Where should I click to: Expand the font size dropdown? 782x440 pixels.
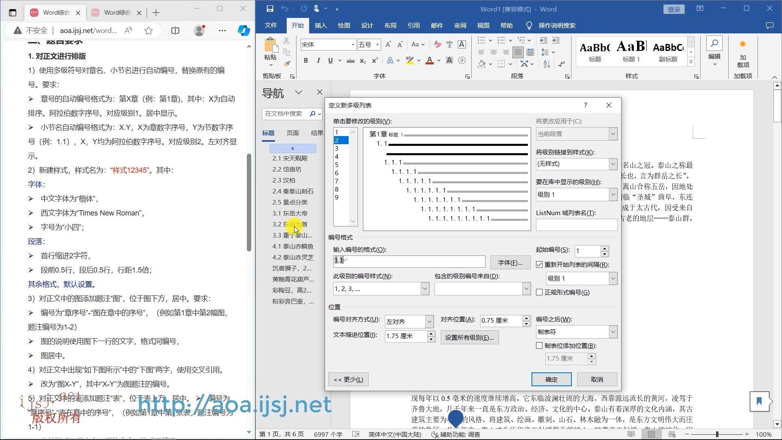pos(377,45)
